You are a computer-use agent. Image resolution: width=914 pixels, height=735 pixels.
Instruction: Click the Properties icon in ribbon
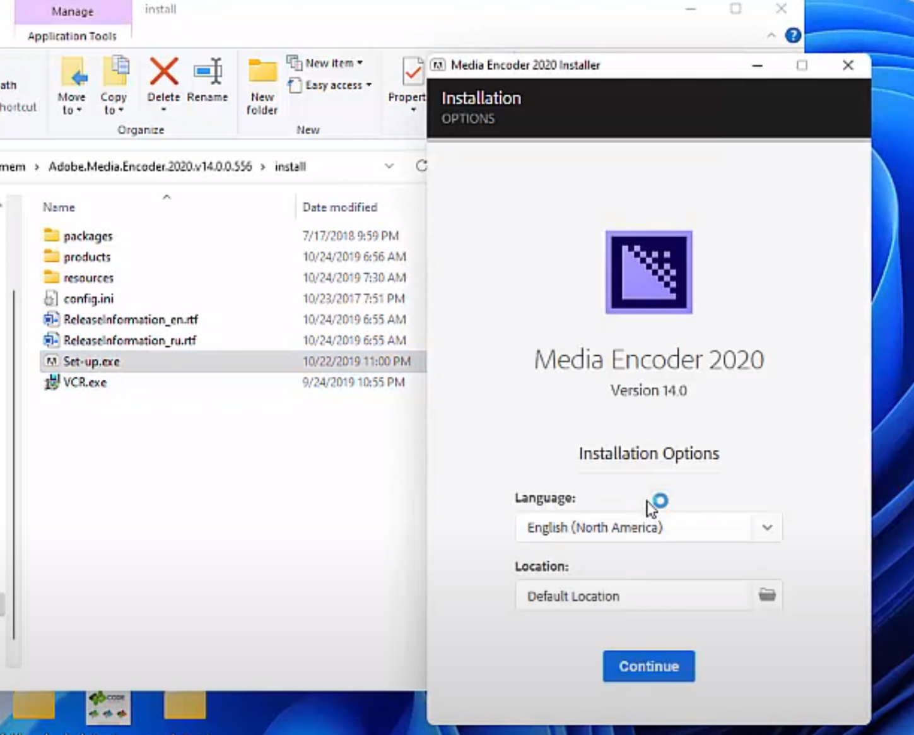click(414, 71)
